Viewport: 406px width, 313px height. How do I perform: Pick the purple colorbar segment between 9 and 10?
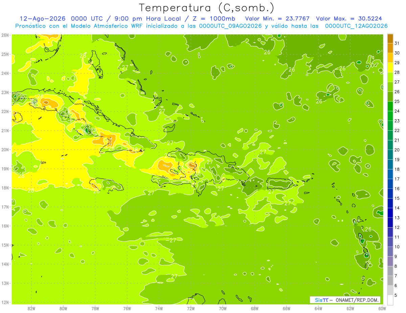click(390, 252)
